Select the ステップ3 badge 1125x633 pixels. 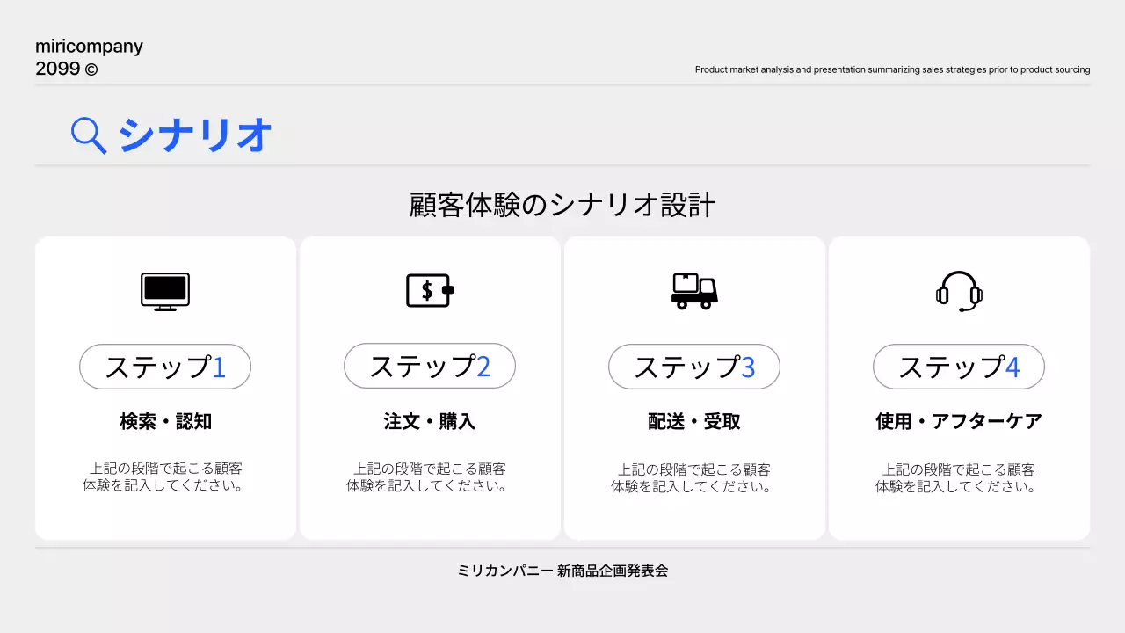(x=694, y=366)
